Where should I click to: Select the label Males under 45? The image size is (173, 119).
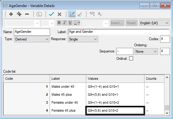coord(63,86)
